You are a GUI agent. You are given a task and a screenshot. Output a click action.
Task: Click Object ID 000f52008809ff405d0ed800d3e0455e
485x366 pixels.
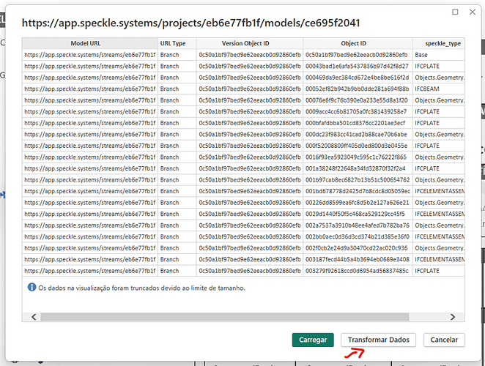(x=358, y=146)
